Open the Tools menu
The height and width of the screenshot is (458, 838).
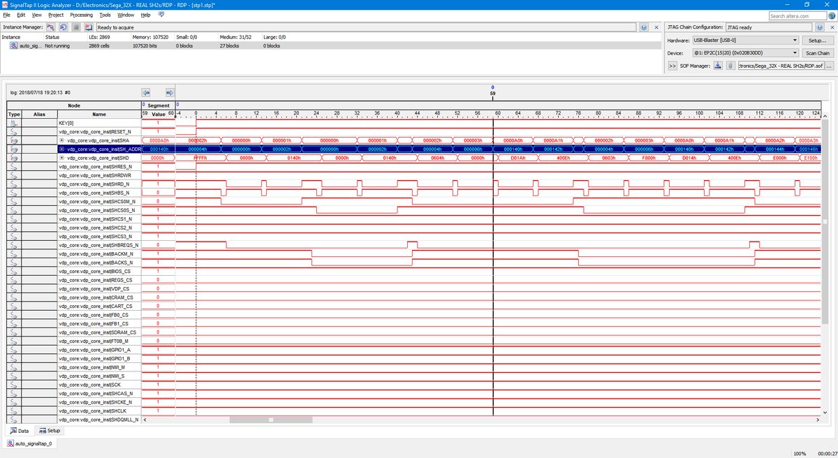pos(105,14)
